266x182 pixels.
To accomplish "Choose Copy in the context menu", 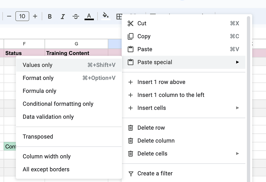I will tap(144, 36).
